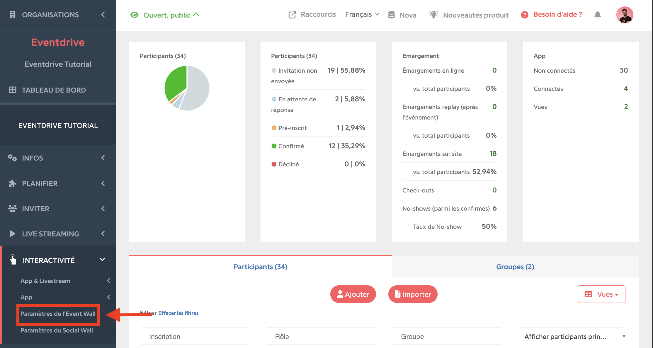
Task: Expand the Infos menu chevron
Action: coord(103,158)
